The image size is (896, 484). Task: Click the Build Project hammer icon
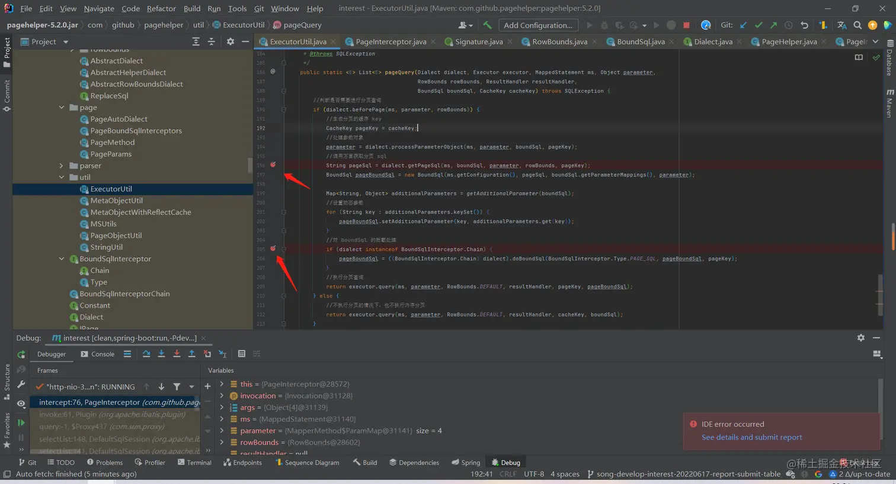click(487, 25)
